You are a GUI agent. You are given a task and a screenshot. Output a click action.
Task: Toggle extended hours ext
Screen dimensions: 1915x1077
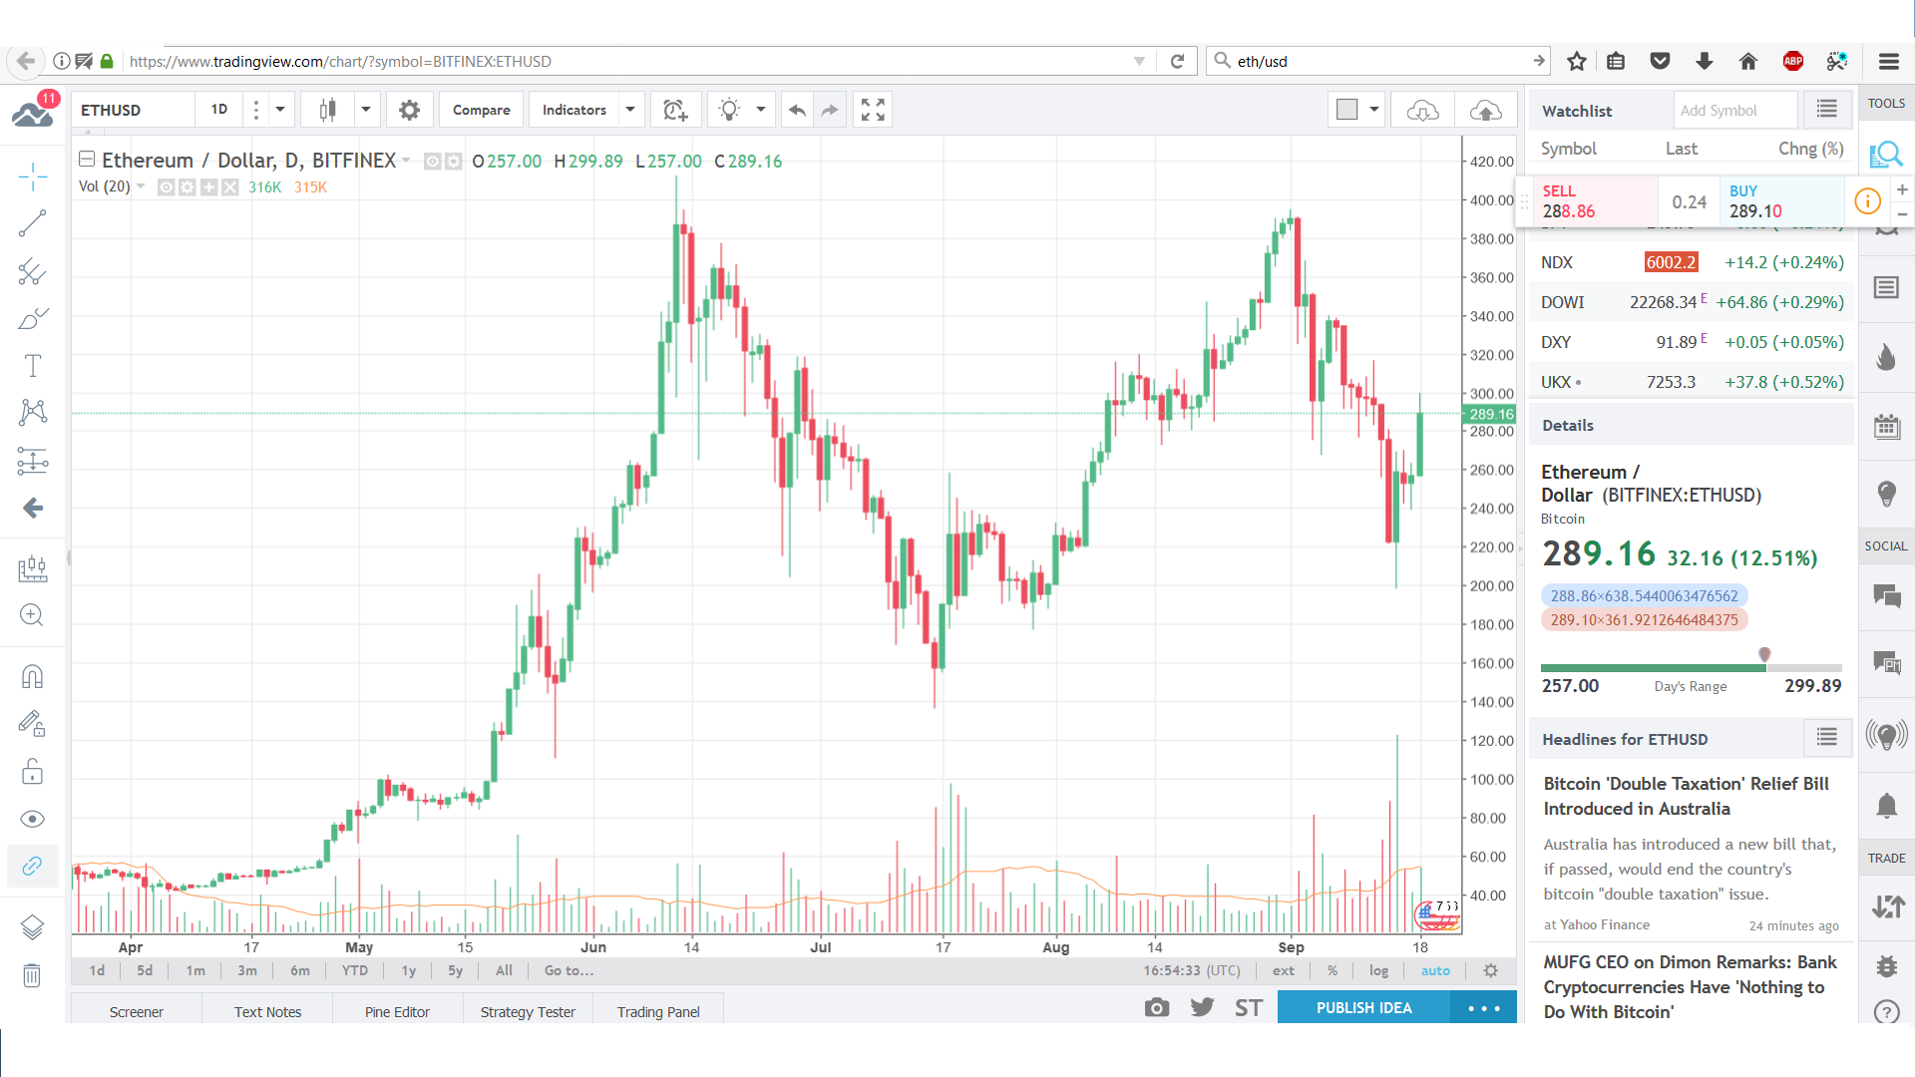pos(1284,970)
